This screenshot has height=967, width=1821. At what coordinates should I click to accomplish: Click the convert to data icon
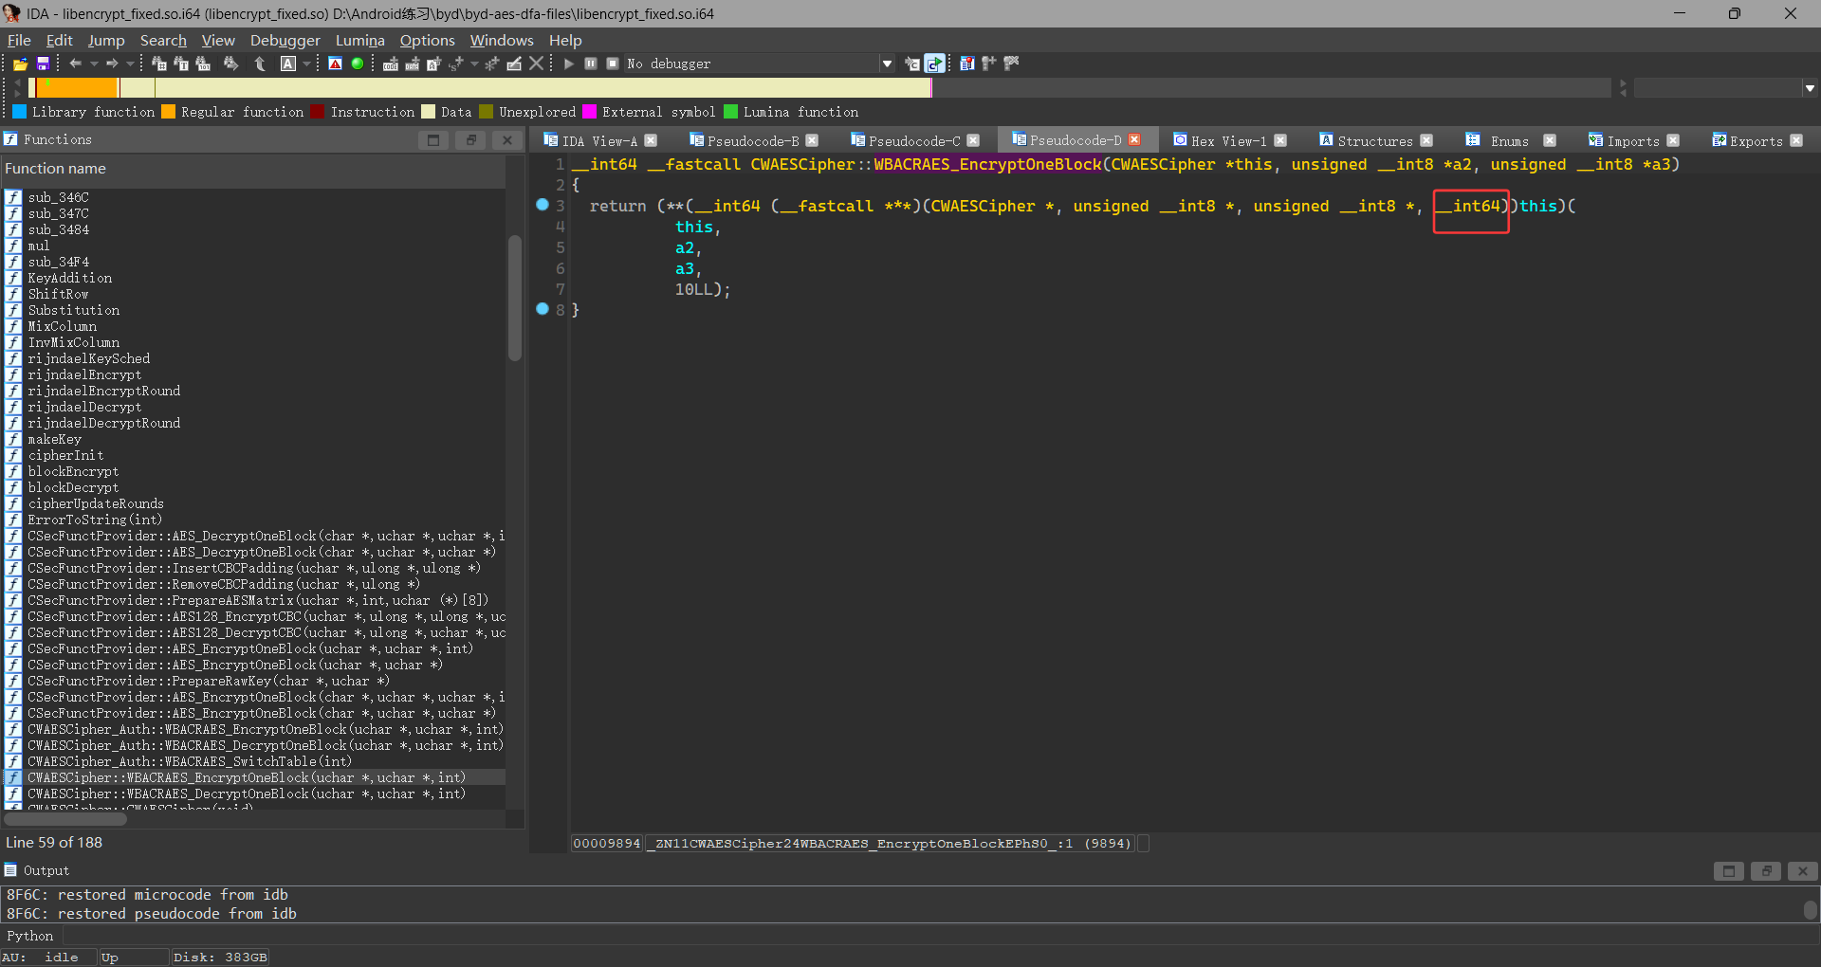pos(412,64)
